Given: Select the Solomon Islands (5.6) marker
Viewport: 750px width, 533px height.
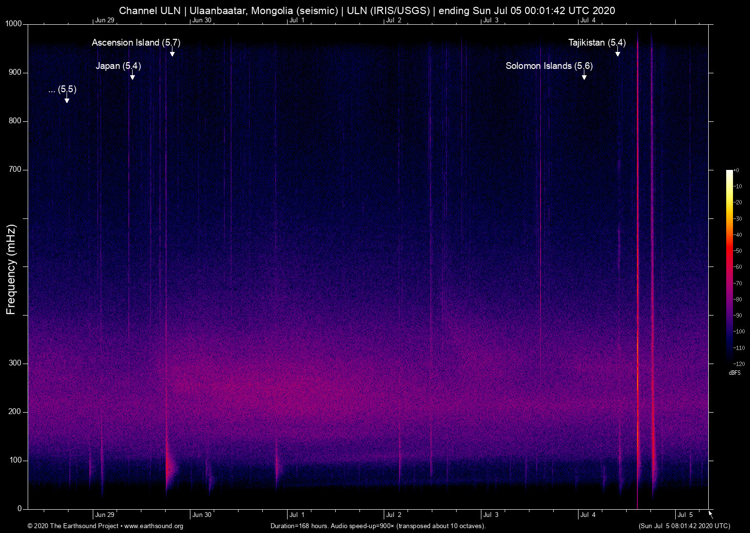Looking at the screenshot, I should point(549,66).
